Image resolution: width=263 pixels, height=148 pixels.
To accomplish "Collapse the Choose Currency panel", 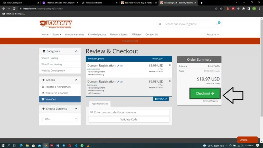I will 76,109.
